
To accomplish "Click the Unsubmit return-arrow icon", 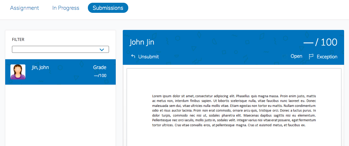I will coord(133,57).
